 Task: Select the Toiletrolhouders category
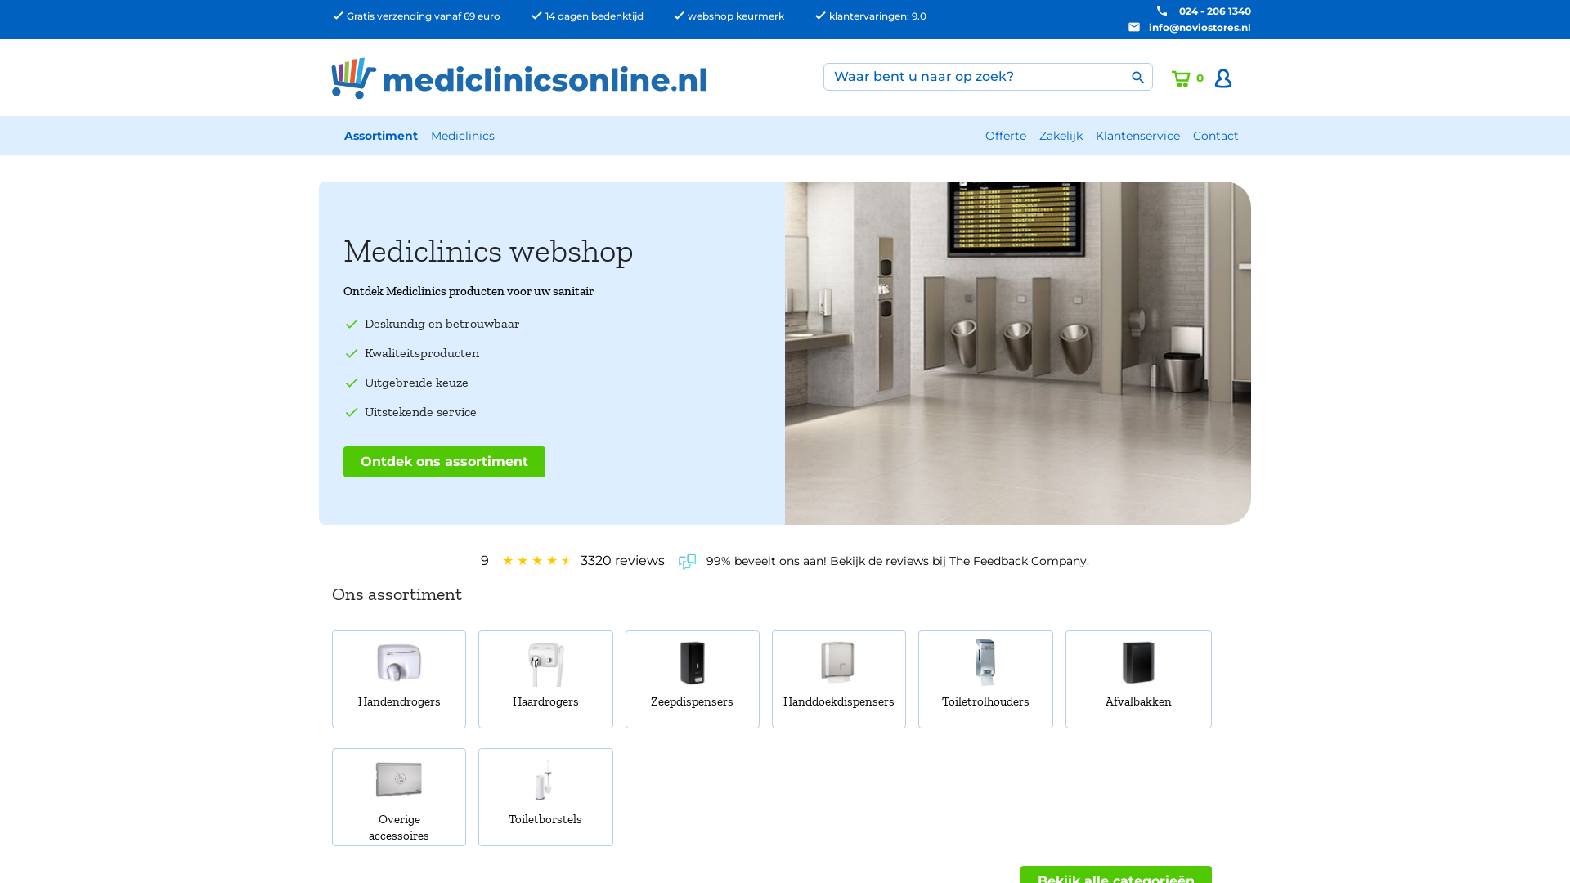[985, 679]
